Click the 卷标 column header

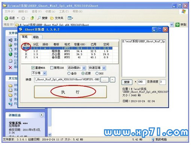pos(56,44)
